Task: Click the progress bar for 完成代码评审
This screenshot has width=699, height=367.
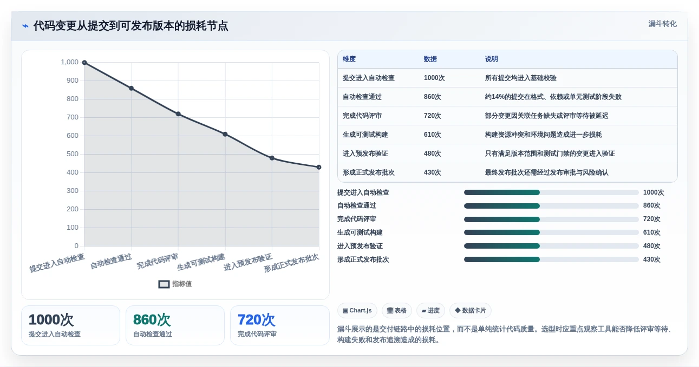Action: 551,219
